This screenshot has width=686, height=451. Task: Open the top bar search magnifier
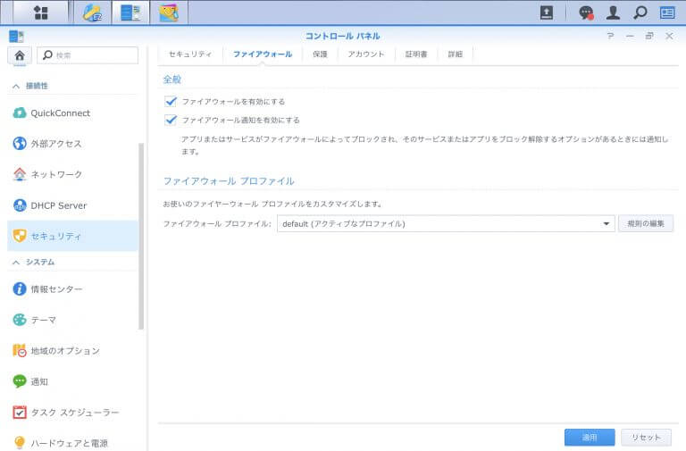coord(640,13)
